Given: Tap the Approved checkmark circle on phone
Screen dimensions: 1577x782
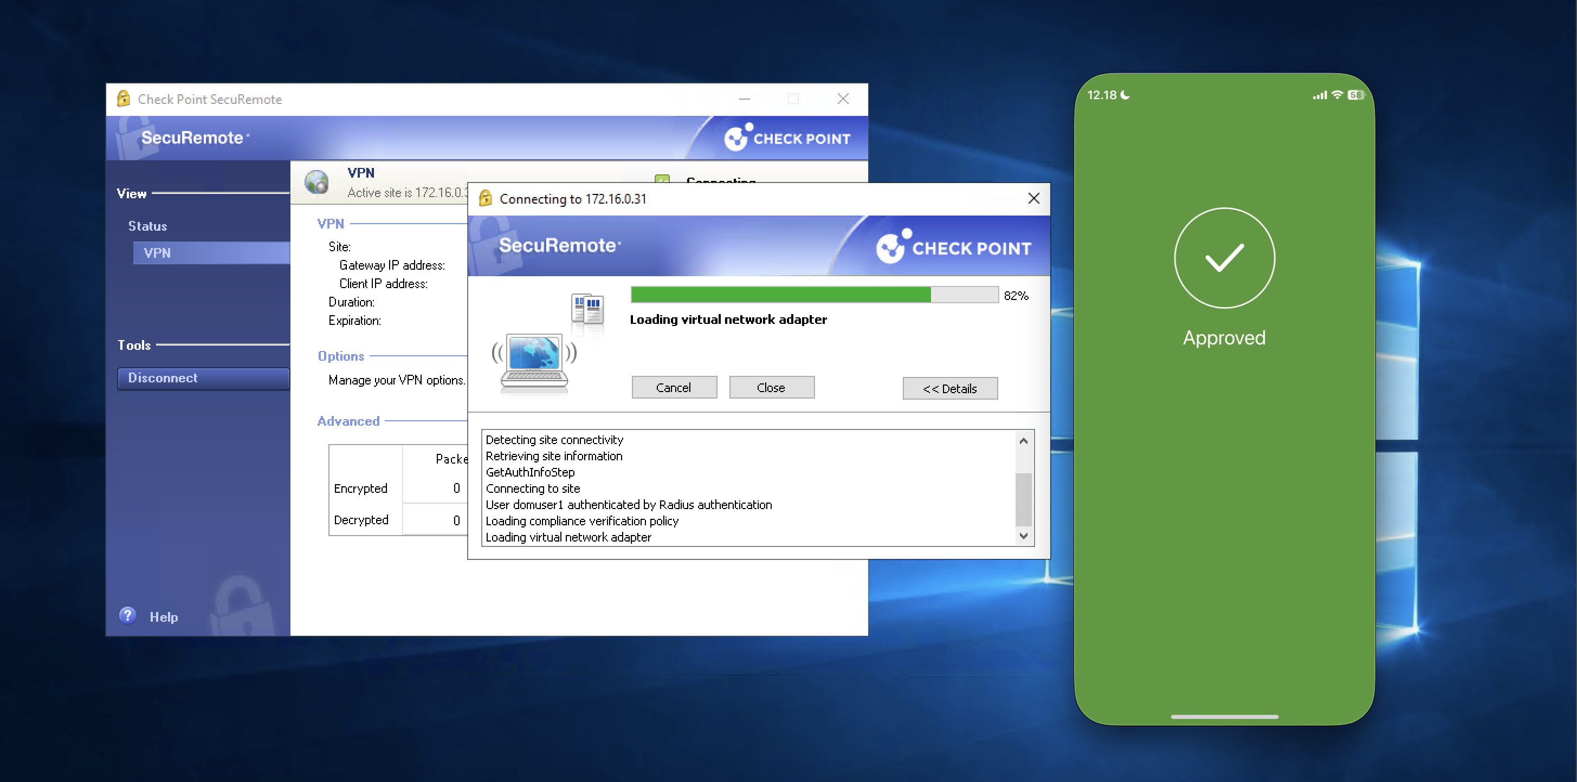Looking at the screenshot, I should (x=1224, y=258).
